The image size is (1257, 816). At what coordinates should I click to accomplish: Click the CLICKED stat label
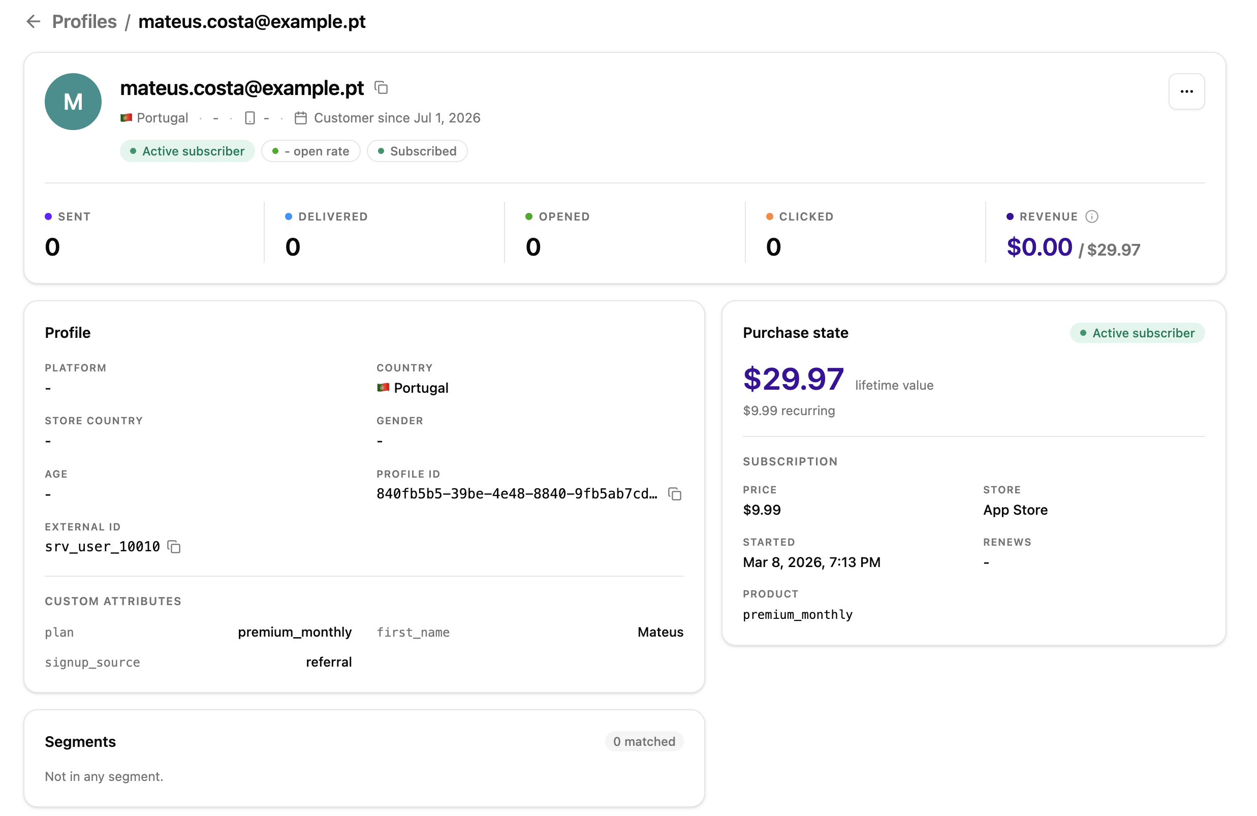click(806, 216)
